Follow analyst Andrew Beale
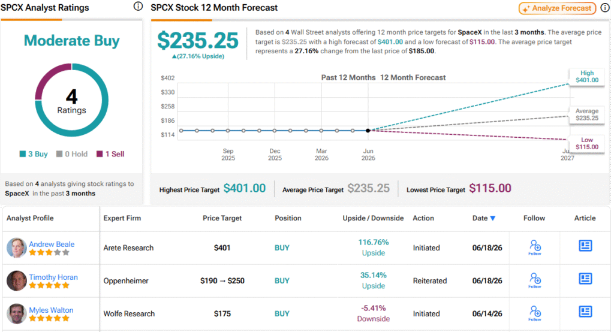This screenshot has height=332, width=614. (535, 248)
